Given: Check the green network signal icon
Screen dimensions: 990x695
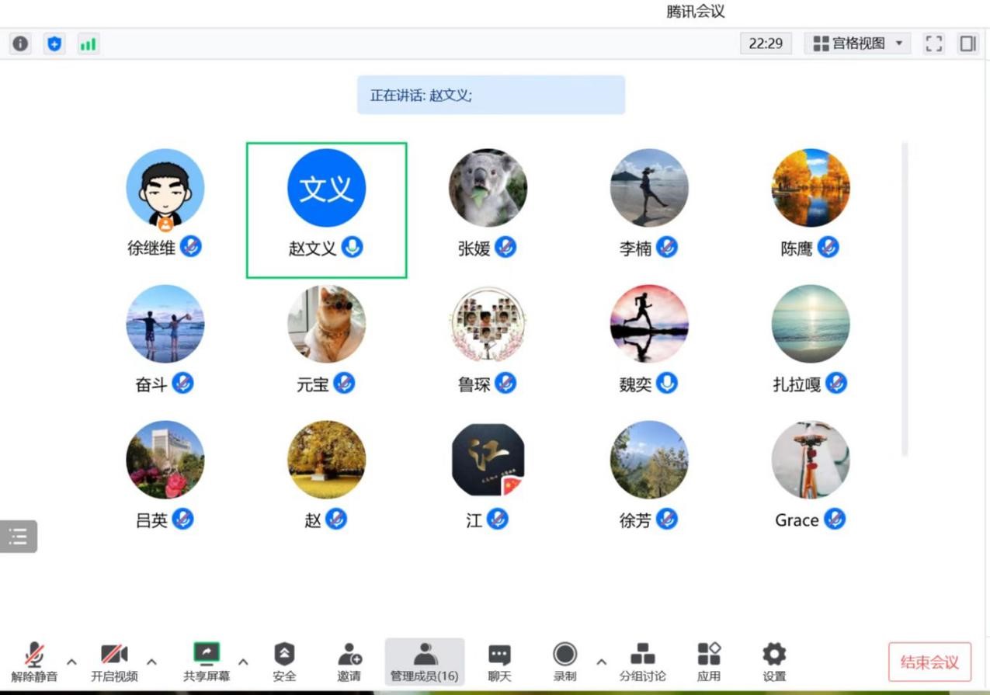Looking at the screenshot, I should pos(88,44).
